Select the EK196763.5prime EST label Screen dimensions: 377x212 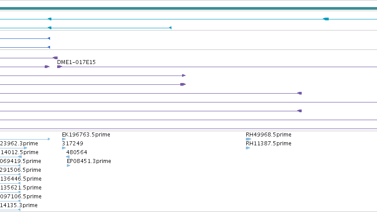click(86, 135)
